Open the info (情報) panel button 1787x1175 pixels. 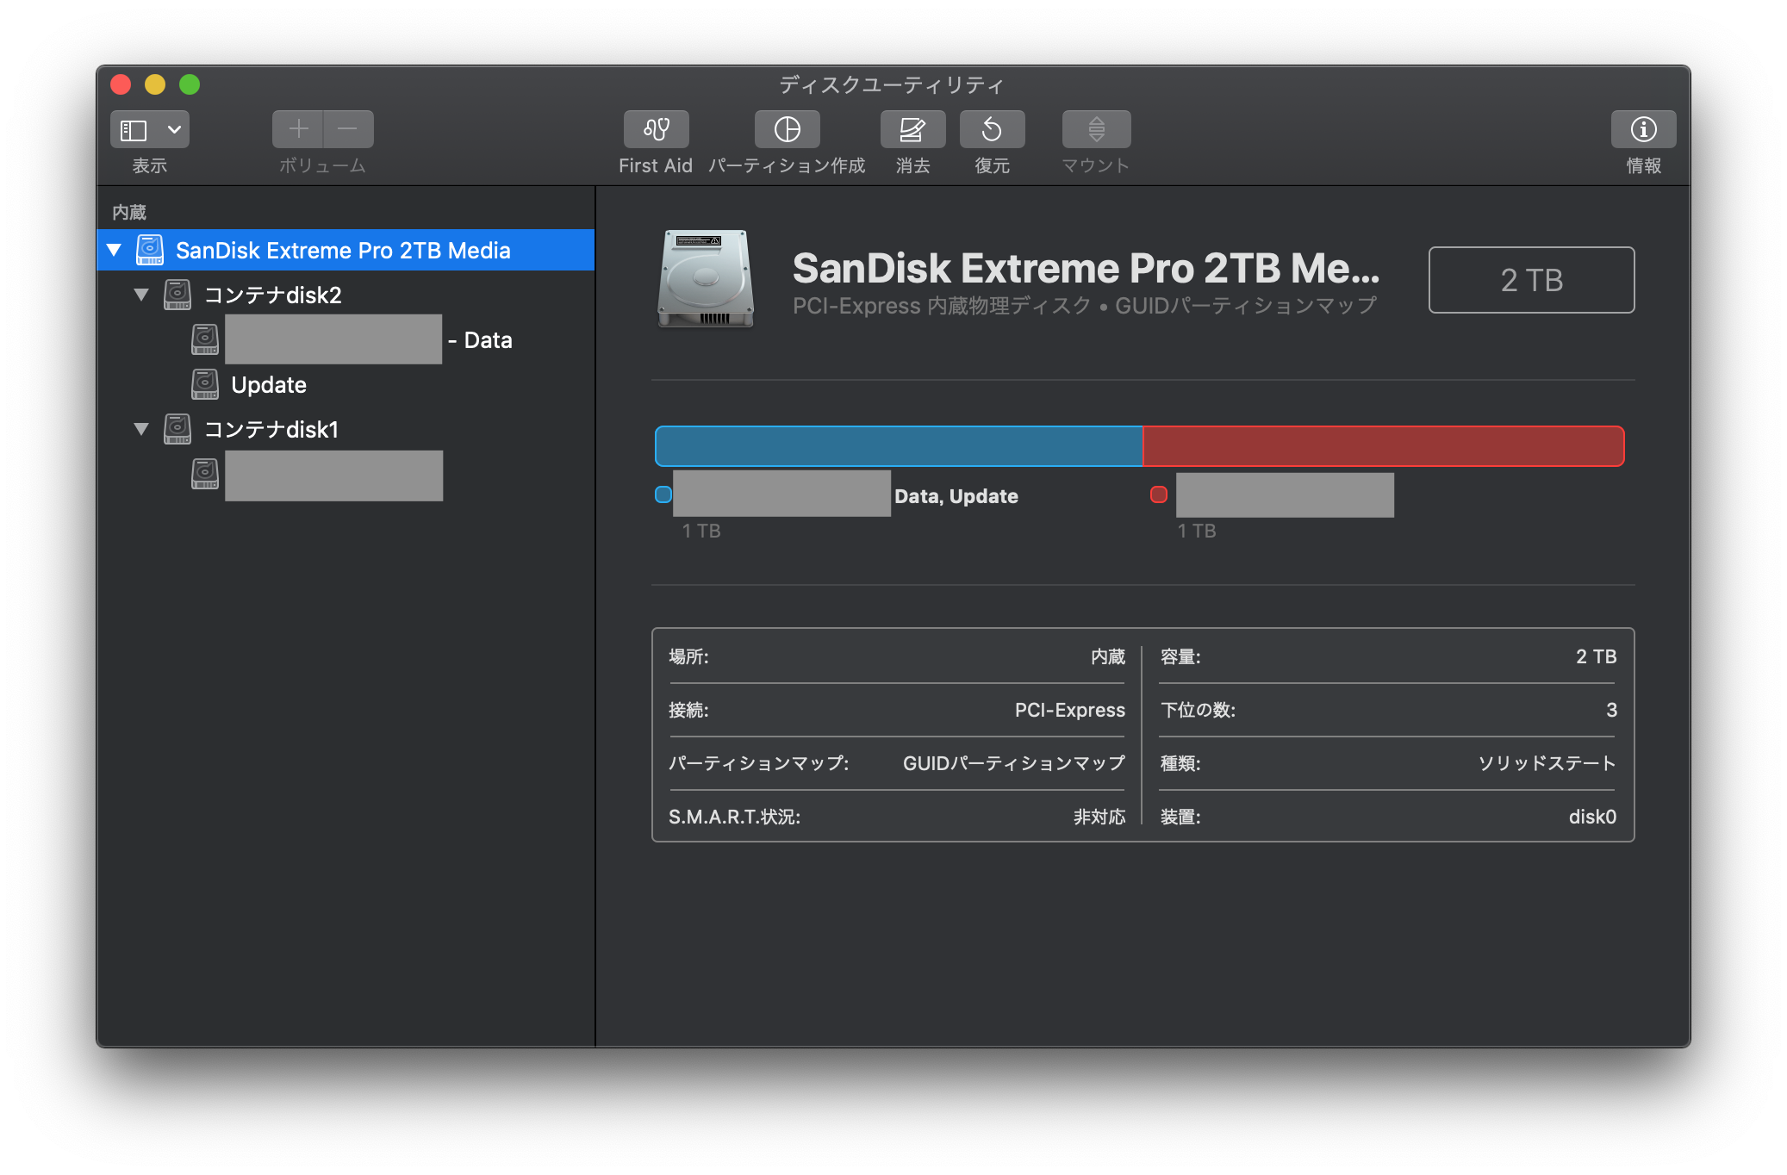1642,129
